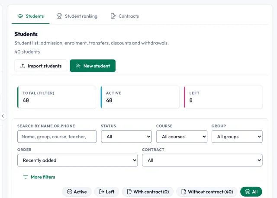Focus the search by name or phone field
The image size is (277, 198).
[57, 137]
